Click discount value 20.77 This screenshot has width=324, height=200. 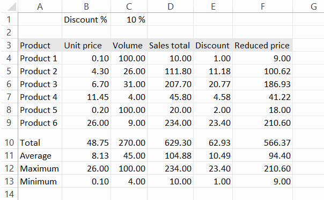[213, 84]
